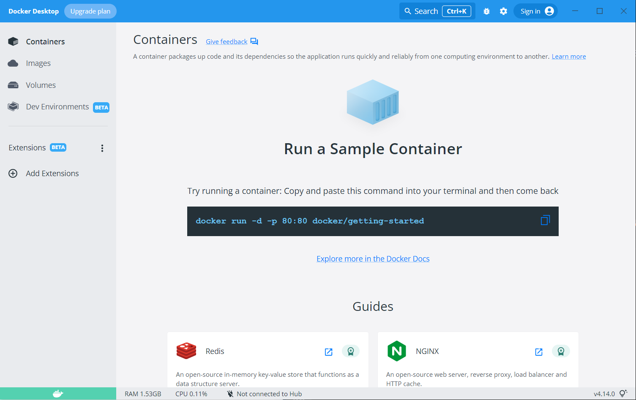Click the Sign in button
Screen dimensions: 636x400
pyautogui.click(x=535, y=11)
